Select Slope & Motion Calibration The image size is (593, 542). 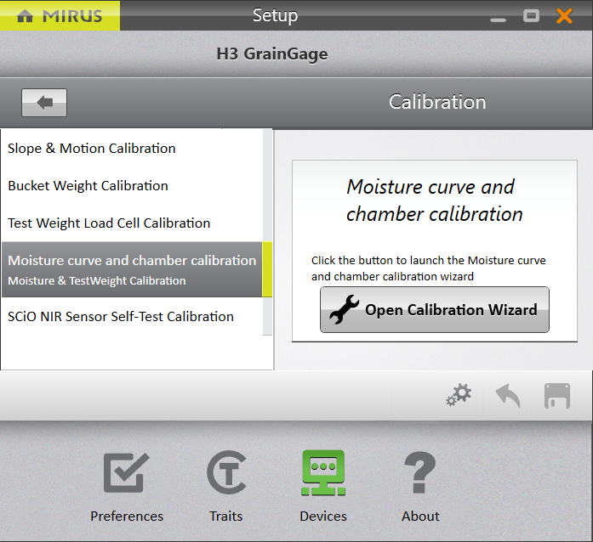[x=92, y=149]
